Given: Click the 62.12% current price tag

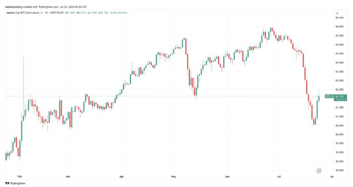Looking at the screenshot, I should (340, 96).
